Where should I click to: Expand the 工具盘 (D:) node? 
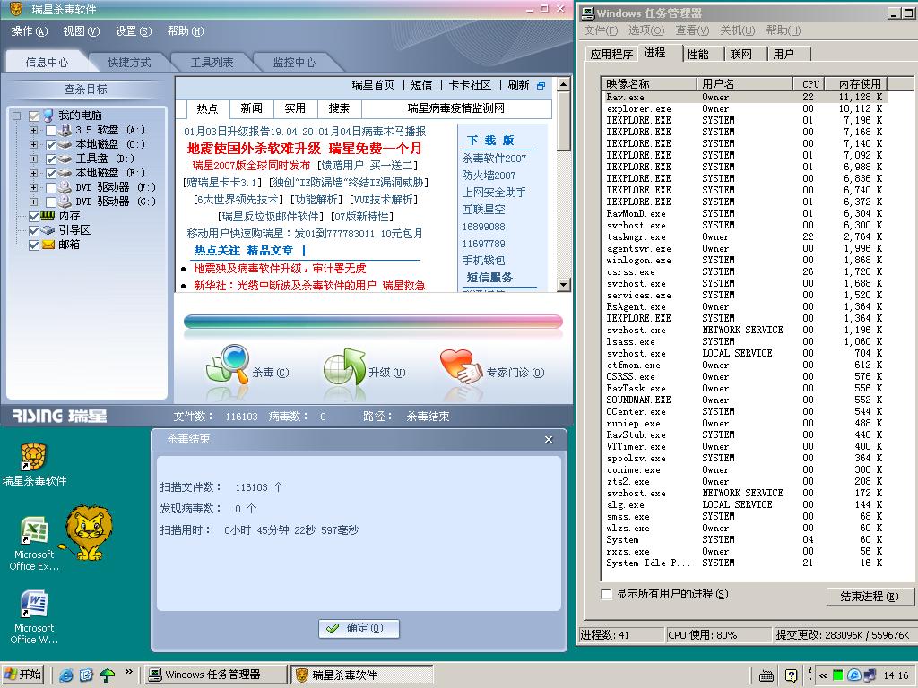(x=33, y=159)
